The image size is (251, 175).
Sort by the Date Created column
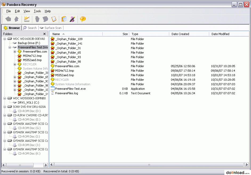(x=189, y=34)
